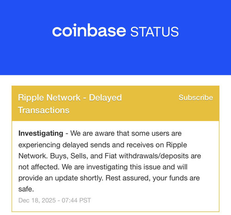Subscribe to the Ripple Network incident updates
Image resolution: width=231 pixels, height=215 pixels.
coord(196,98)
